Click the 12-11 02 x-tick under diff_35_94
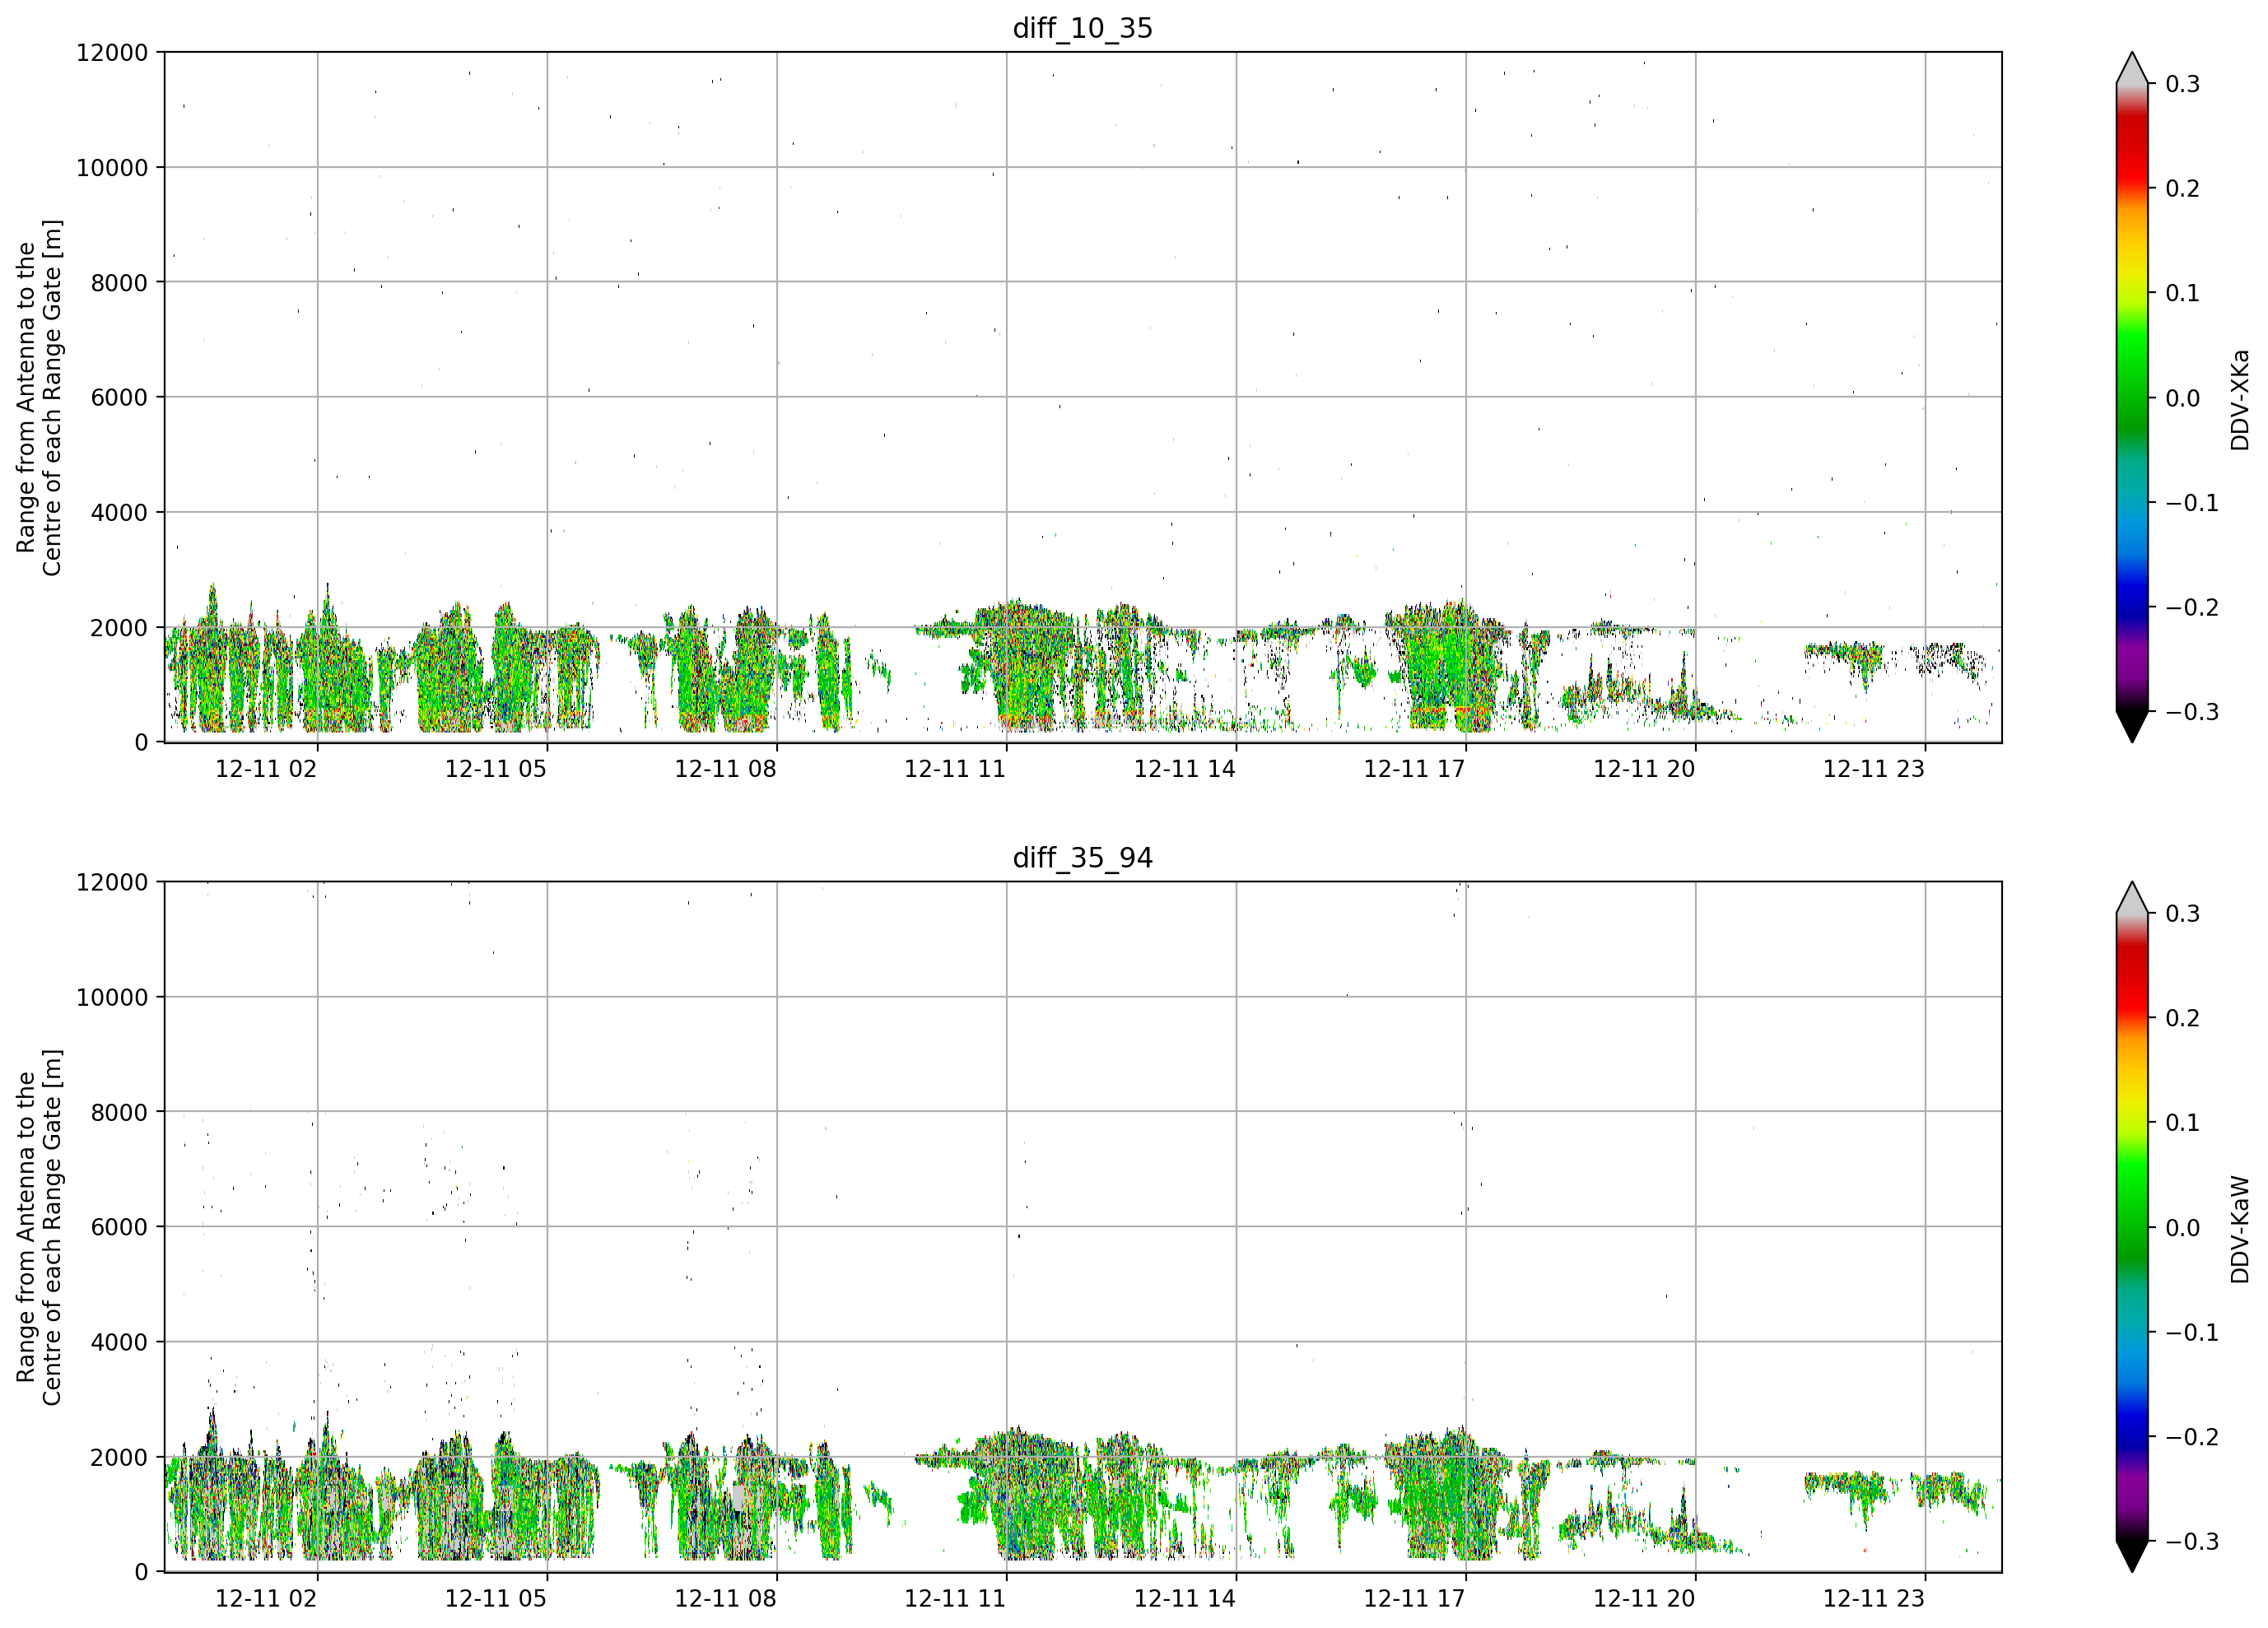The height and width of the screenshot is (1628, 2268). [266, 1599]
